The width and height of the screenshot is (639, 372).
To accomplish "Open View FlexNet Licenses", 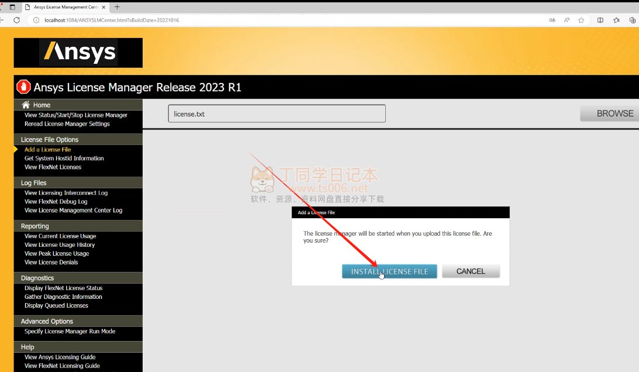I will [53, 167].
